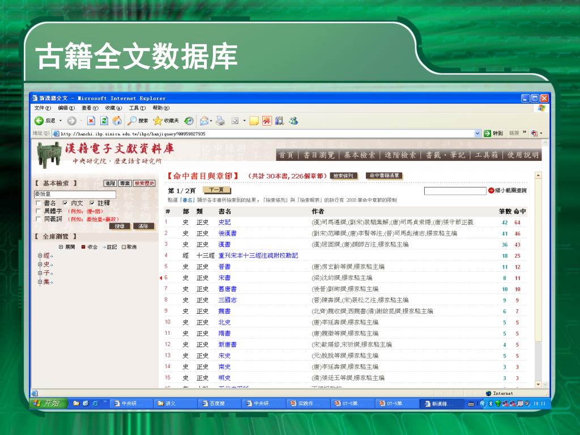This screenshot has height=435, width=580.
Task: Open the History icon in toolbar
Action: [189, 121]
